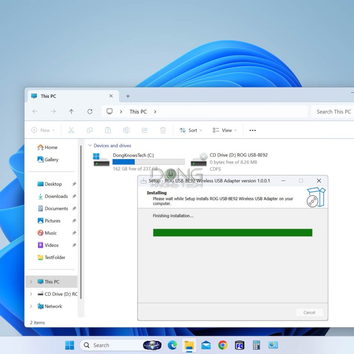Viewport: 354px width, 354px height.
Task: Close the This PC tab
Action: (111, 96)
